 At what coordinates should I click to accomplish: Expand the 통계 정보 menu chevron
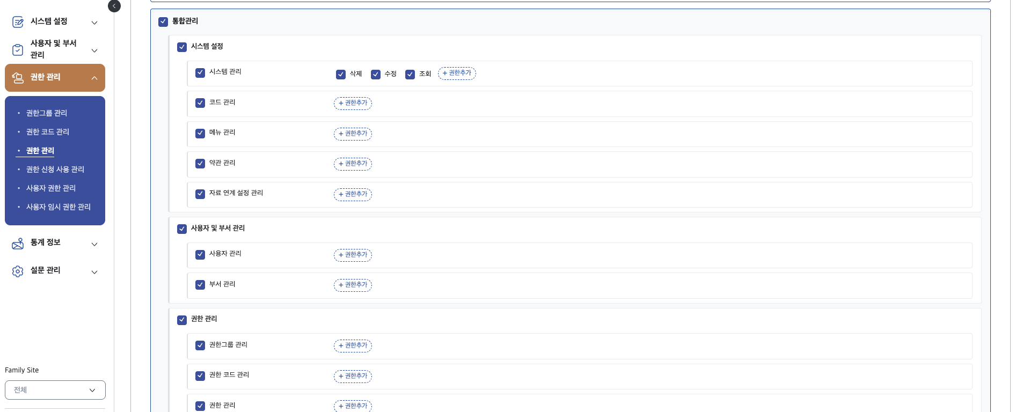point(94,244)
